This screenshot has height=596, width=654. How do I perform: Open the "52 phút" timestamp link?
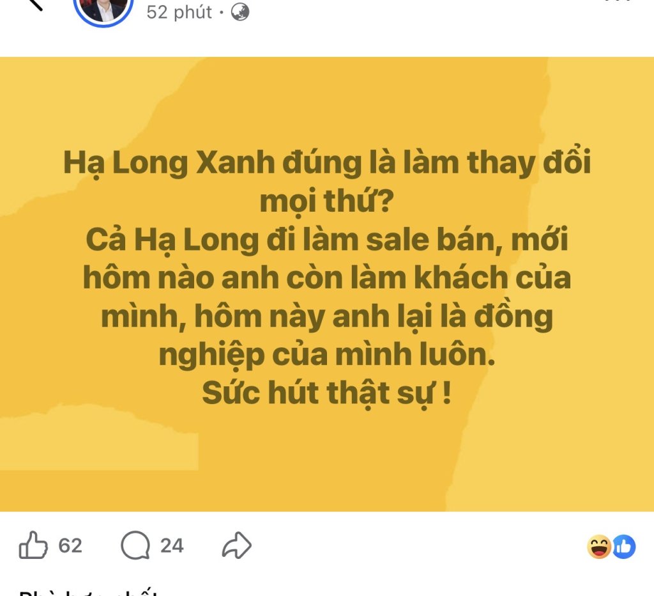click(x=179, y=12)
